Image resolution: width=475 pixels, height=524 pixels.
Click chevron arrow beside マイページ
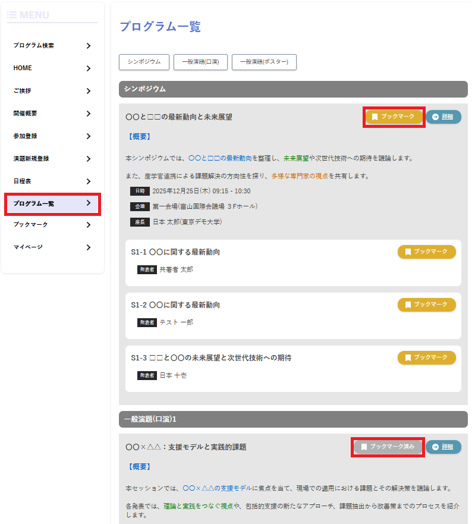click(88, 247)
